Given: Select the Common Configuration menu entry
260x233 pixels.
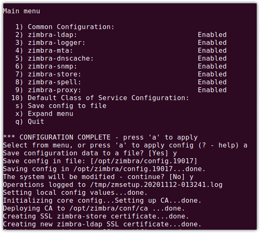Looking at the screenshot, I should pos(65,27).
